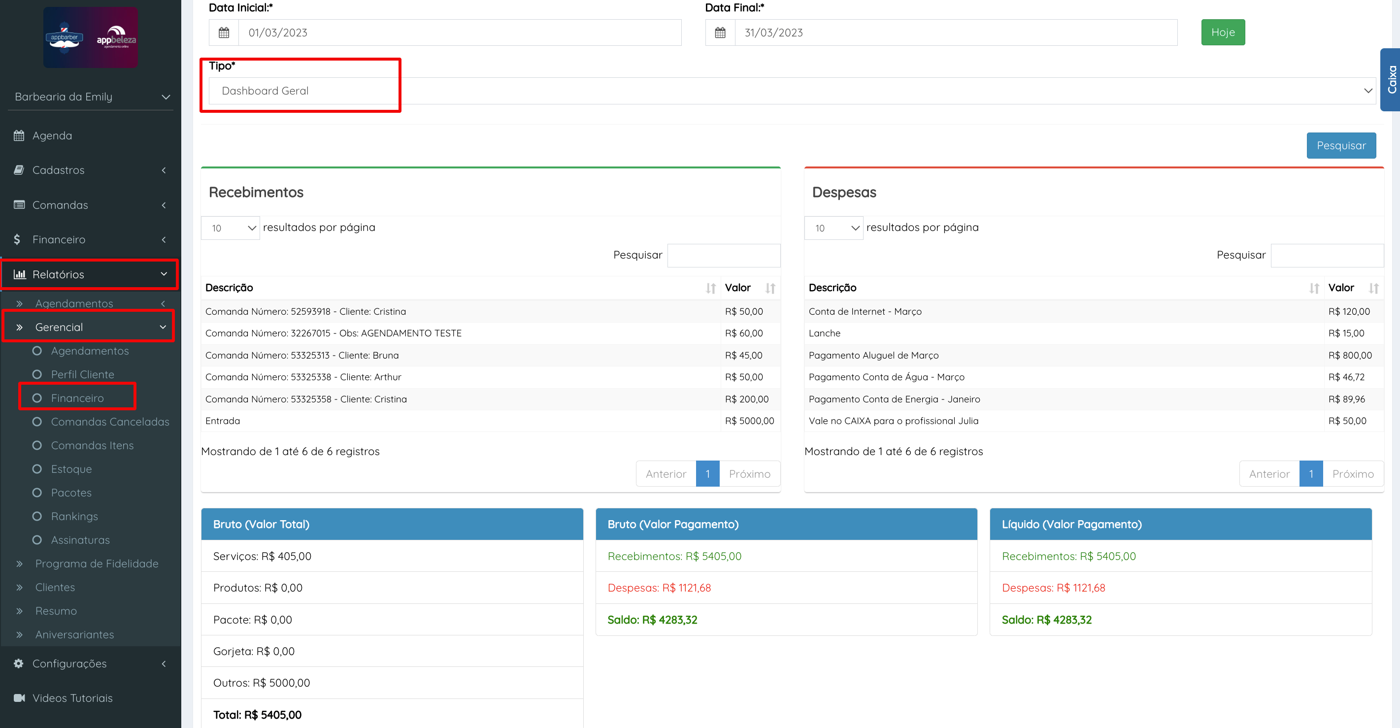Open the Tipo Dashboard Geral dropdown
1400x728 pixels.
pos(791,91)
